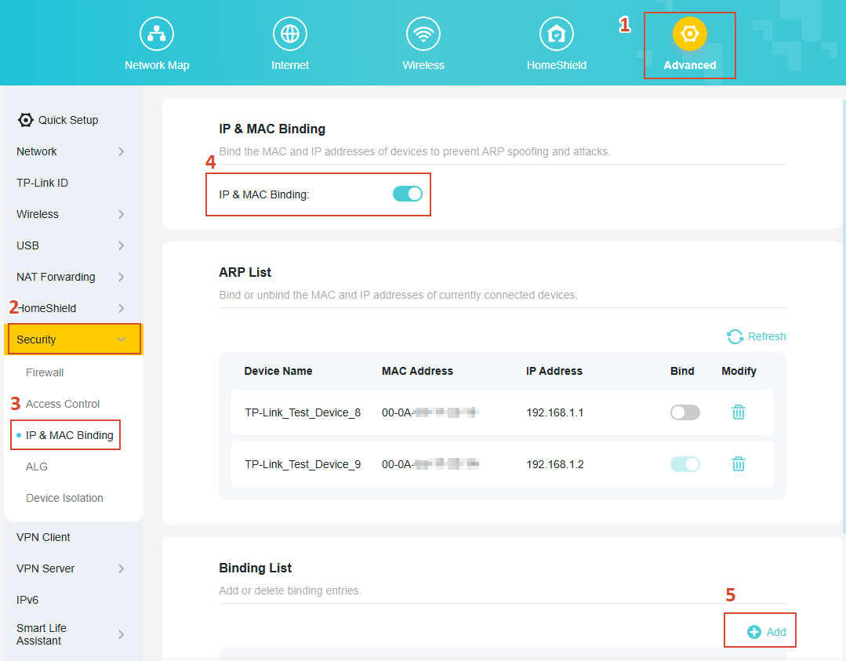Click the 192.168.1.1 address cell
The height and width of the screenshot is (661, 846).
[554, 412]
